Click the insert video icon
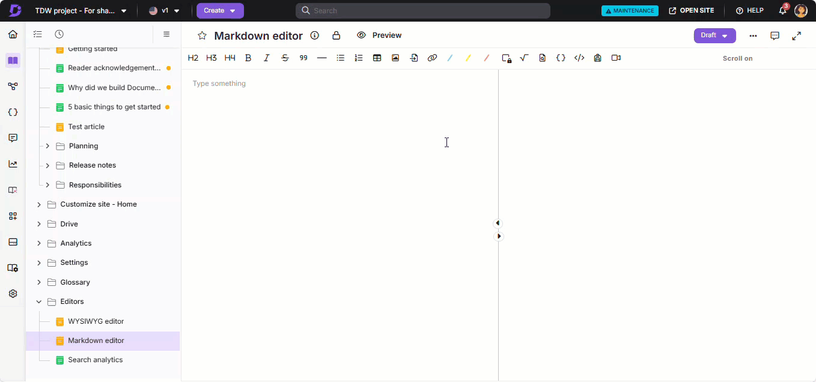The image size is (816, 382). click(616, 58)
